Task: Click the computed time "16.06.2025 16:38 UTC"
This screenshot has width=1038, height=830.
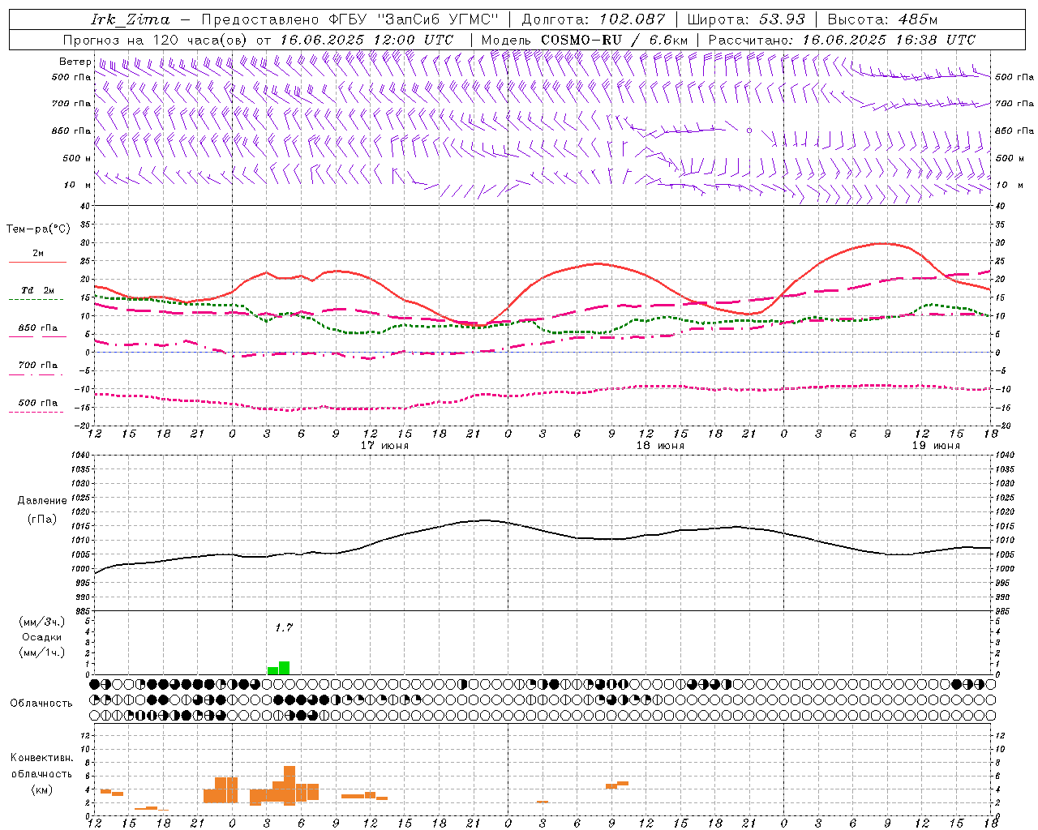Action: (x=889, y=40)
